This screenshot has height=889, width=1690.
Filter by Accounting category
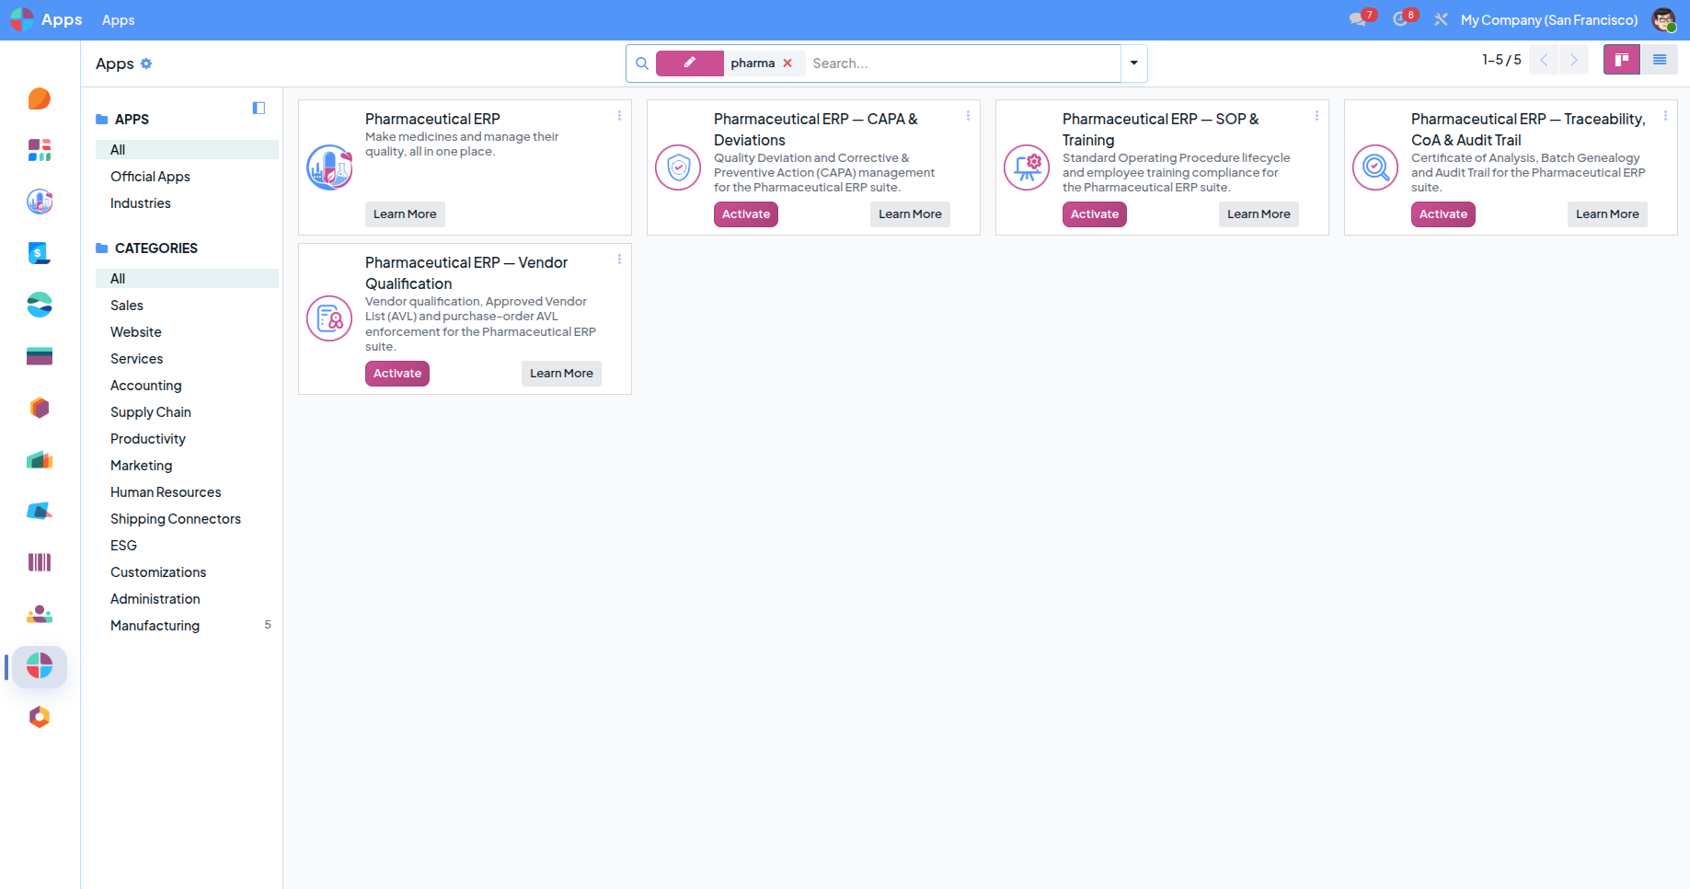click(187, 385)
